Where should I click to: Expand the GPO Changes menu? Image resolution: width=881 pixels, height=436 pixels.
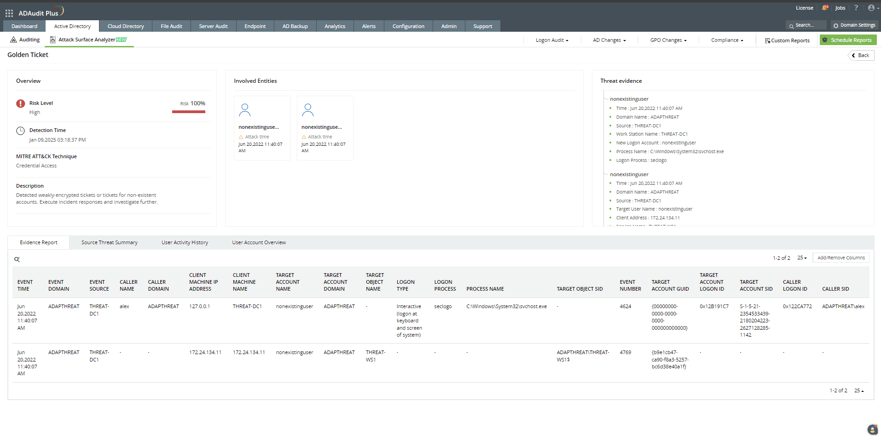668,40
